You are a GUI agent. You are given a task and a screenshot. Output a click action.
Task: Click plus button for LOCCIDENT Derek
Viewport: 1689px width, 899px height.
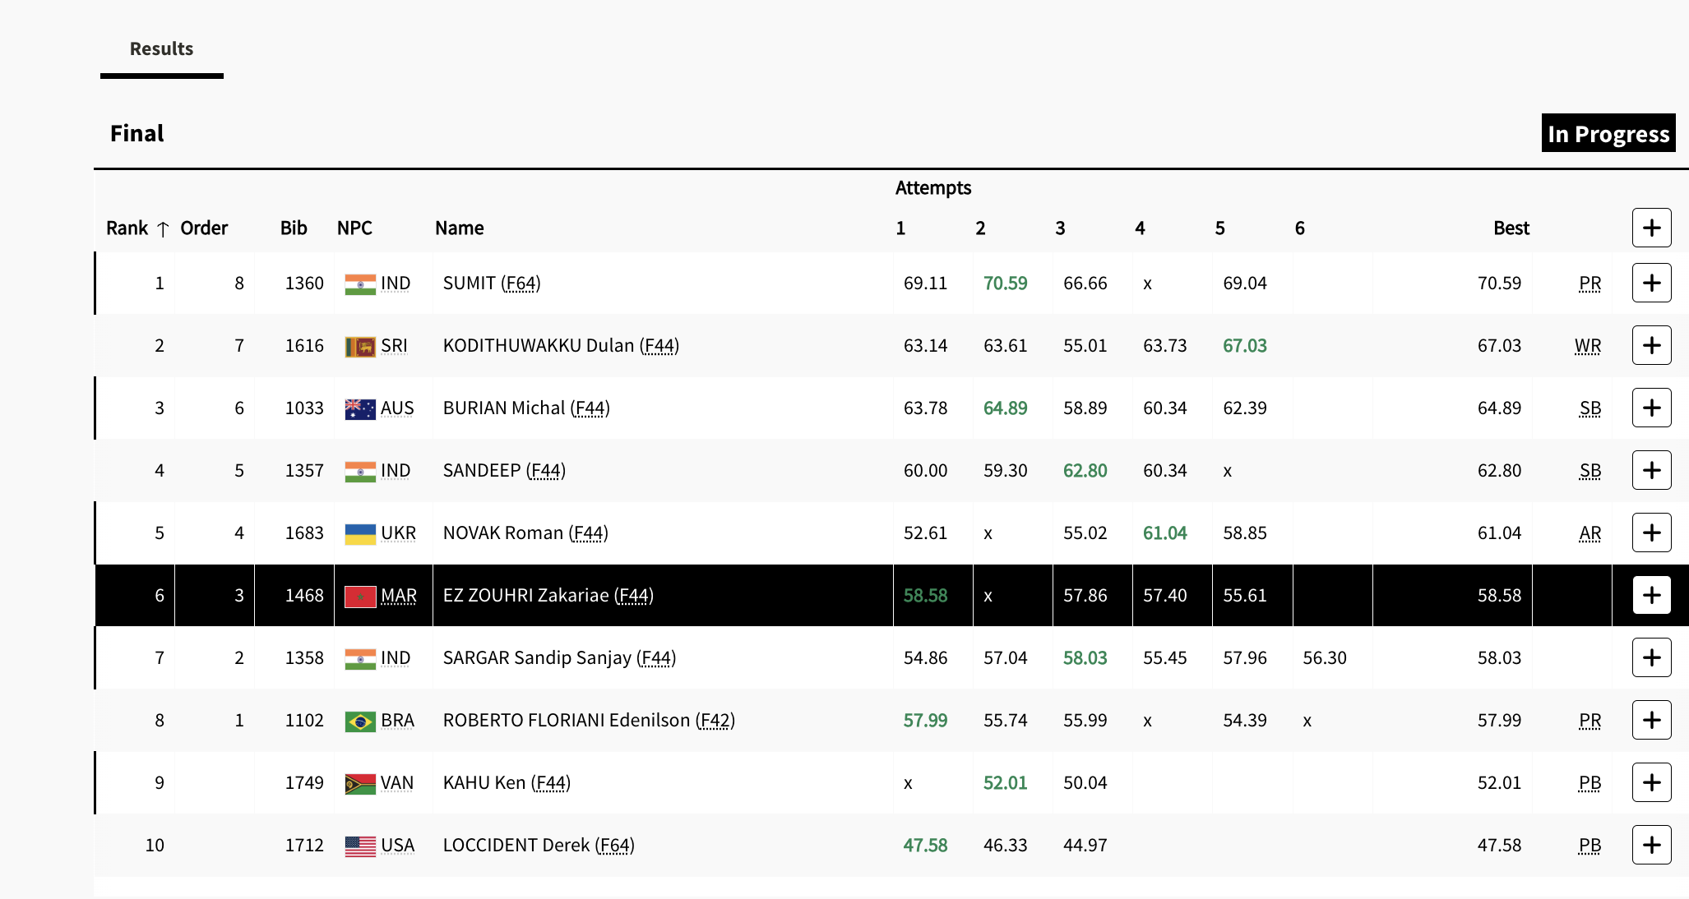click(x=1651, y=846)
